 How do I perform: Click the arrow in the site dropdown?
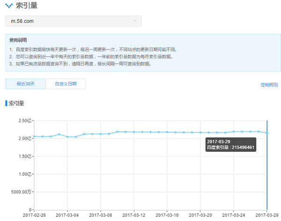135,21
